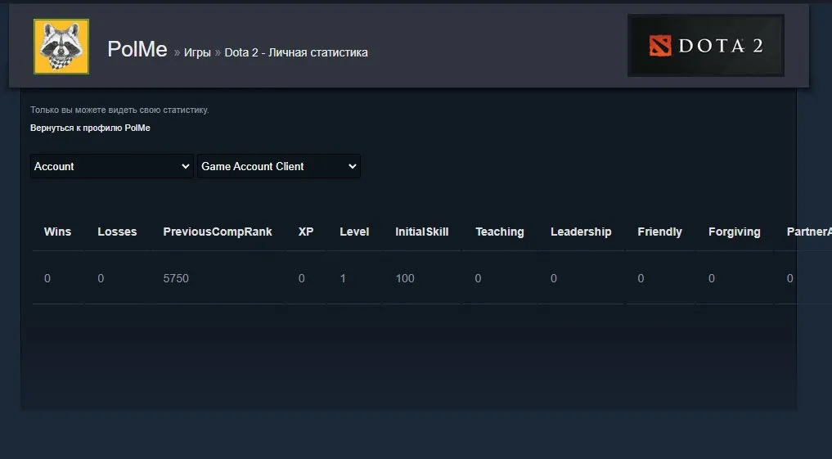Image resolution: width=832 pixels, height=459 pixels.
Task: Select the InitialSkill value 100
Action: coord(405,278)
